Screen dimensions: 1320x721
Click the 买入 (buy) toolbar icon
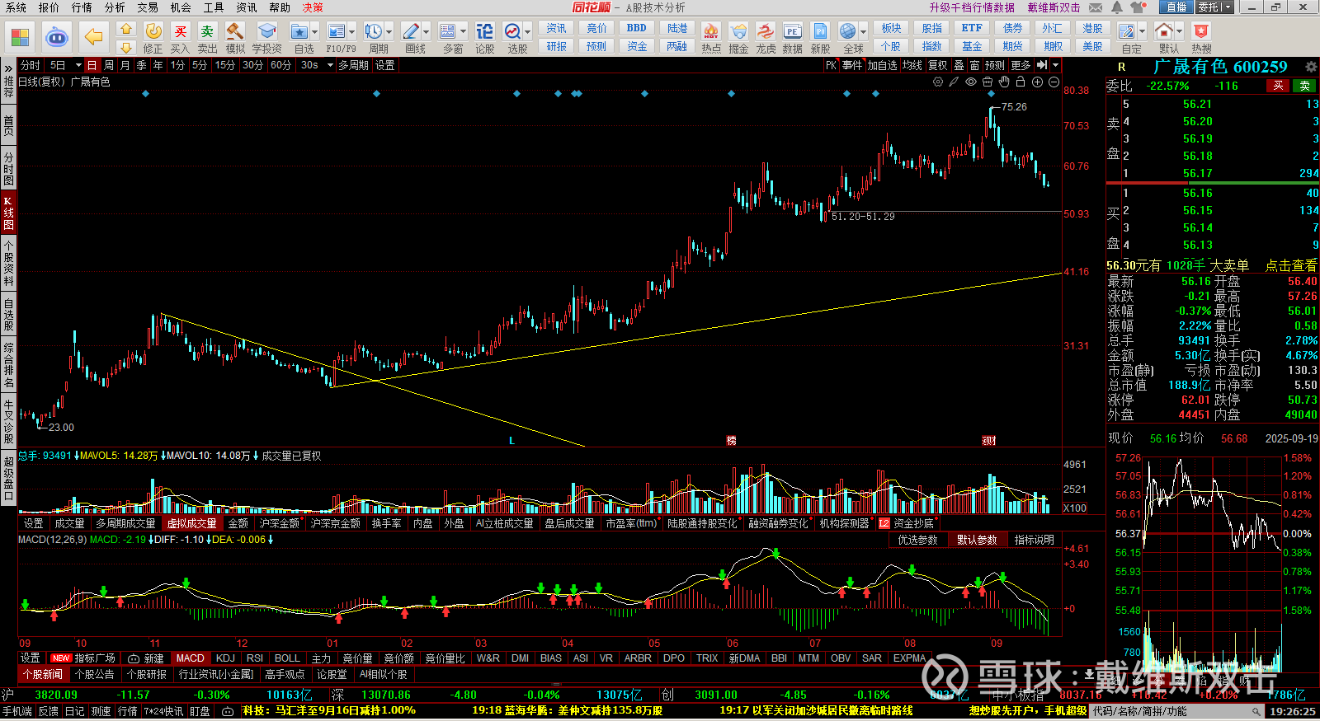(180, 37)
